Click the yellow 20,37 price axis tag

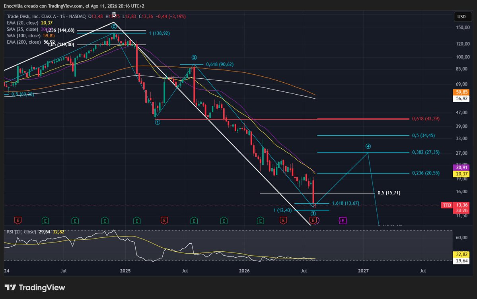462,174
